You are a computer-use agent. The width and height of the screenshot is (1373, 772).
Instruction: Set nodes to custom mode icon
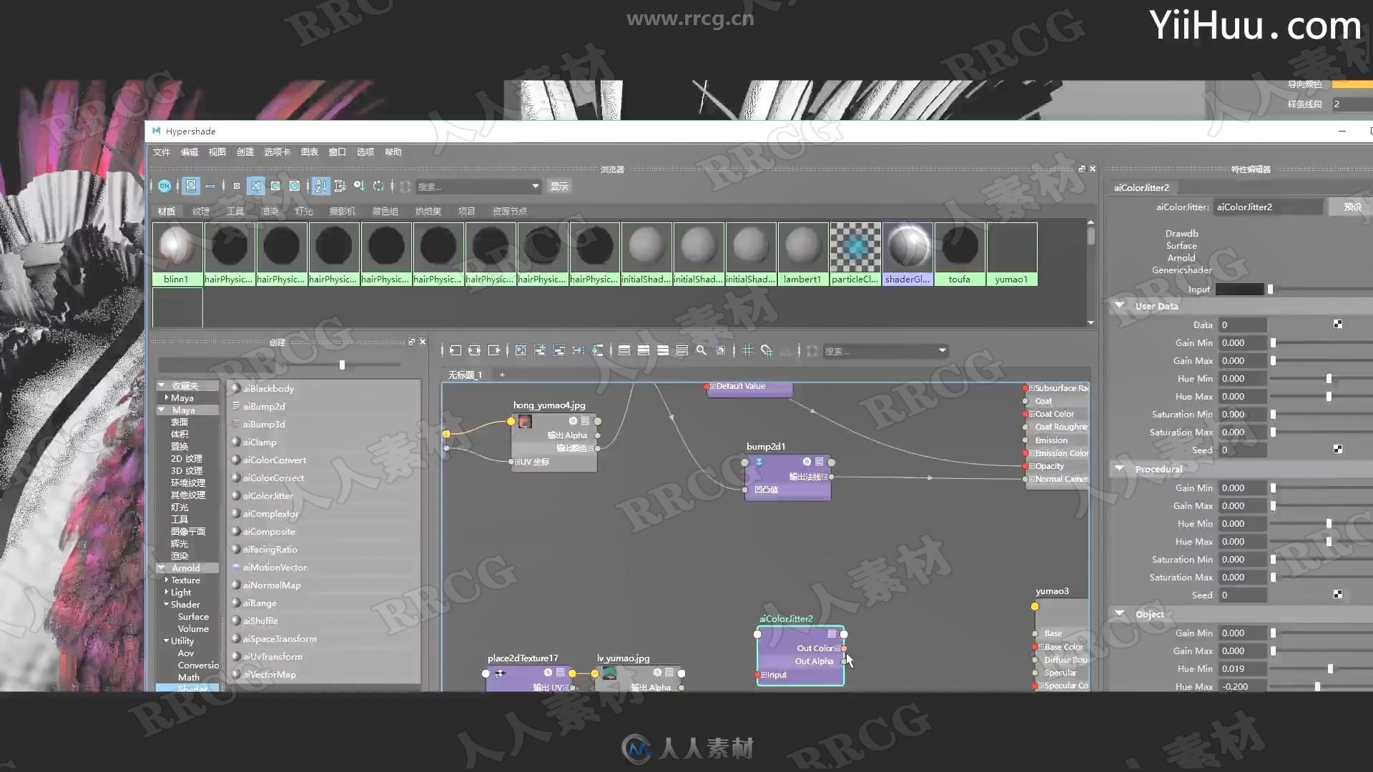click(x=682, y=350)
